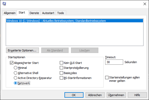The height and width of the screenshot is (100, 149).
Task: Close the system configuration dialog
Action: point(145,4)
